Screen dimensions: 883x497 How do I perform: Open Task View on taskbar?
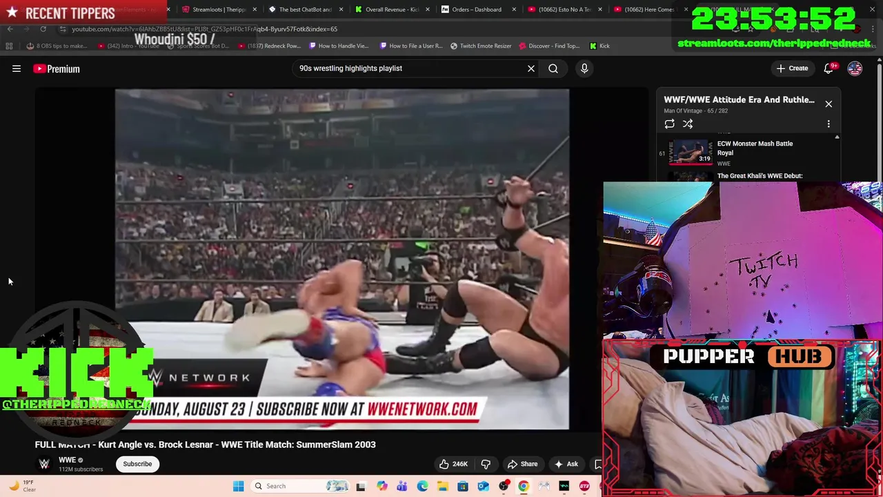point(360,486)
